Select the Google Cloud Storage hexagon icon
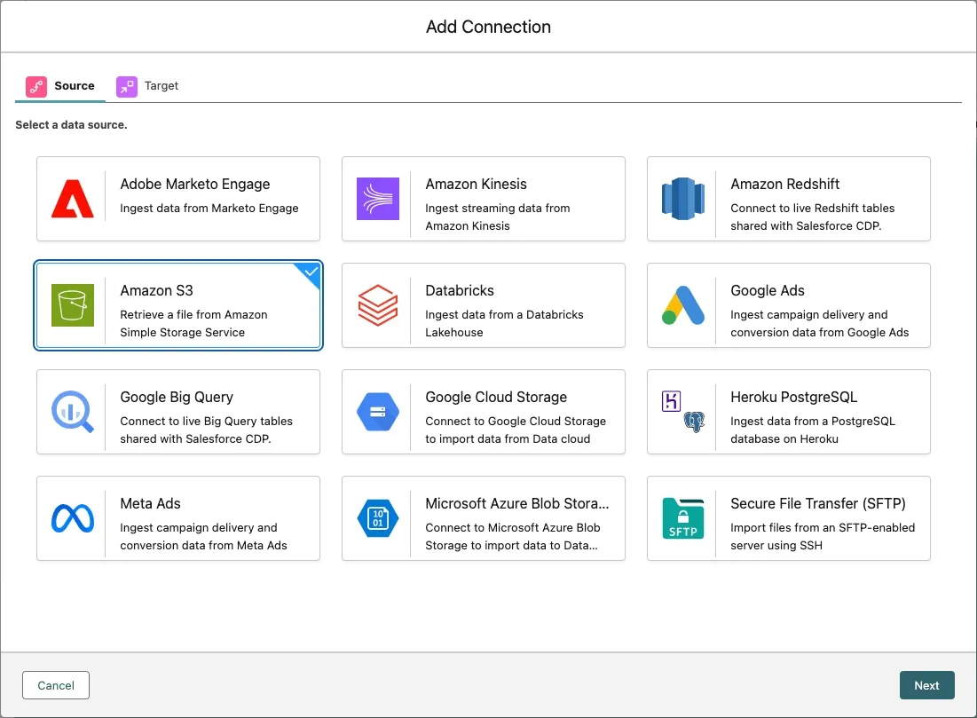This screenshot has height=718, width=977. pyautogui.click(x=378, y=412)
